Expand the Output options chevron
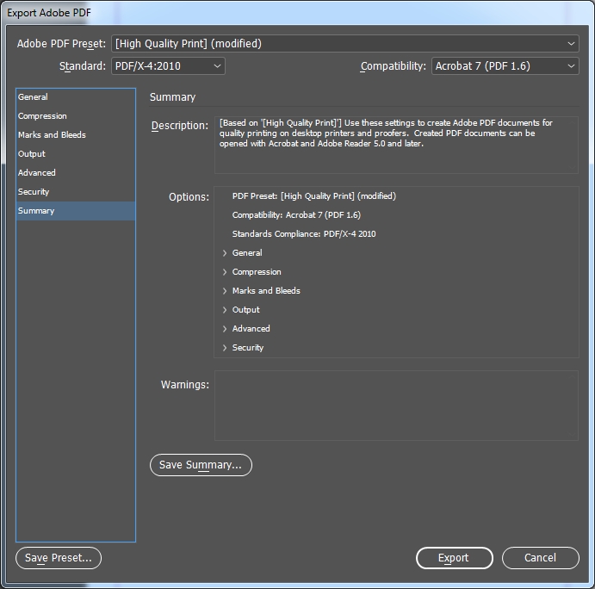The width and height of the screenshot is (595, 589). [225, 310]
